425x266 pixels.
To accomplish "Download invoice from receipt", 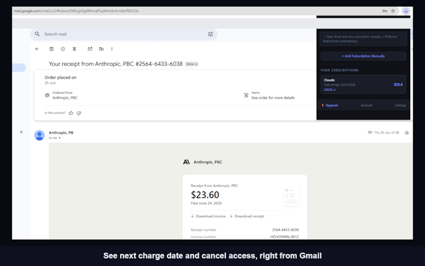I will pyautogui.click(x=208, y=216).
